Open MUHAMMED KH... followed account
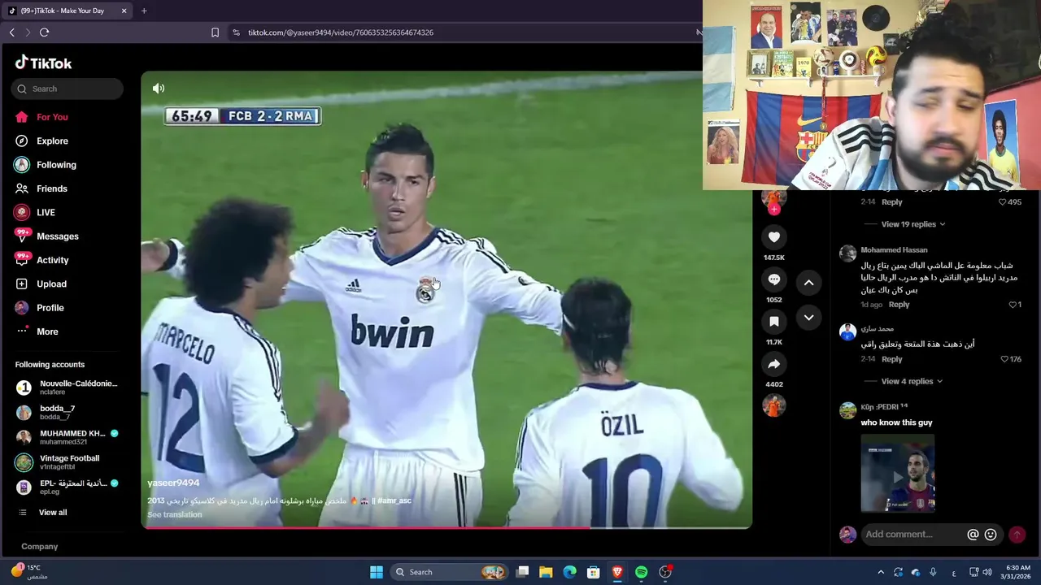This screenshot has height=585, width=1041. coord(68,437)
